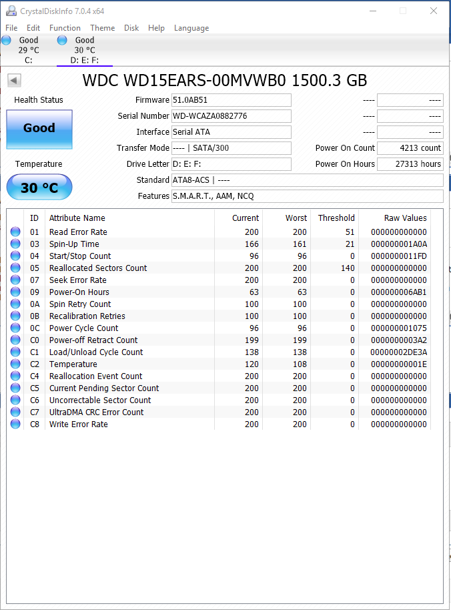Click the previous disk arrow button
Screen dimensions: 451x610
tap(14, 81)
